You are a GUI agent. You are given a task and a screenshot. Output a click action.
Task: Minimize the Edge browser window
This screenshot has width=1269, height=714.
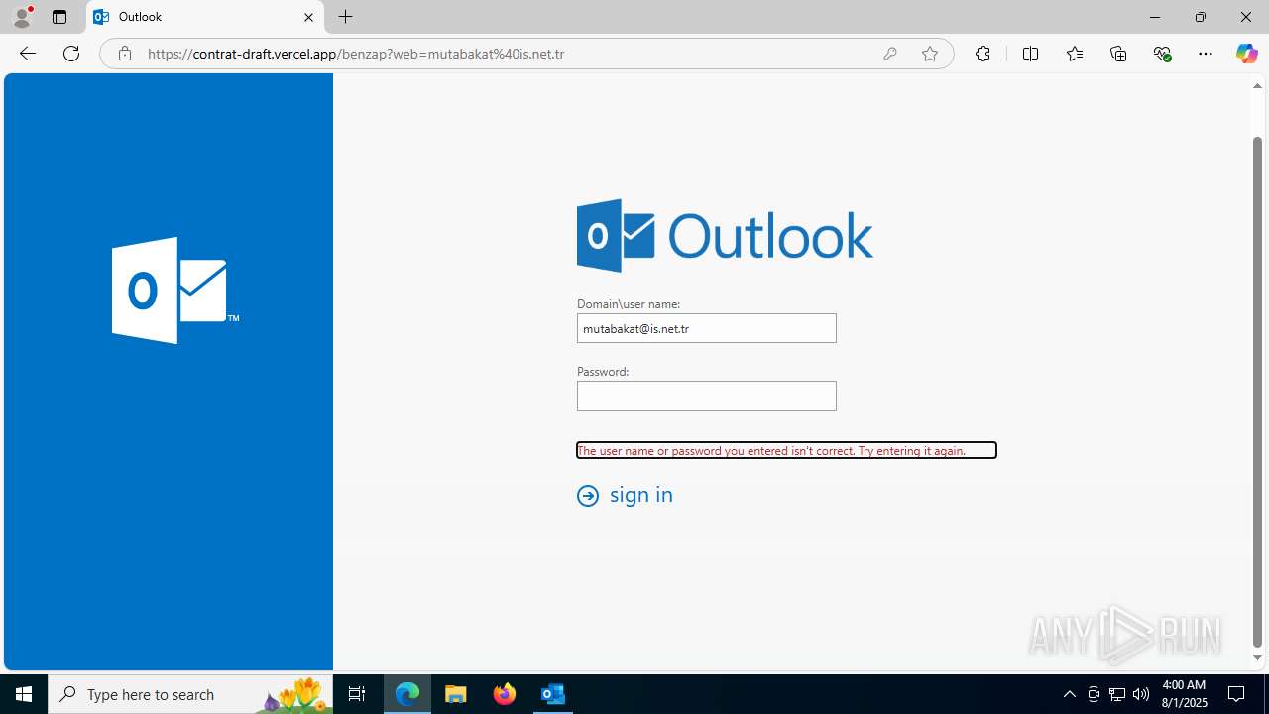pyautogui.click(x=1154, y=17)
